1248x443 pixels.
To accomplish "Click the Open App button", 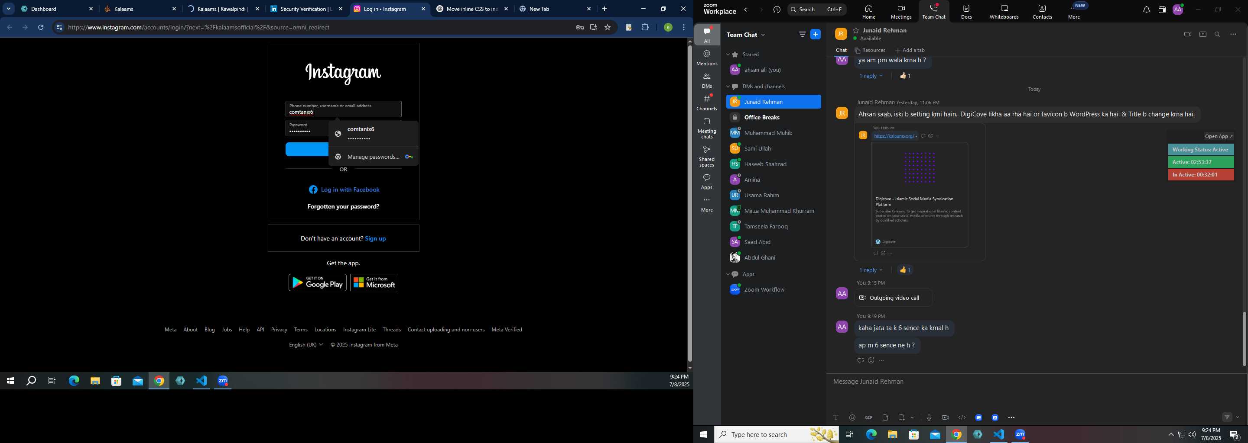I will click(x=1219, y=136).
